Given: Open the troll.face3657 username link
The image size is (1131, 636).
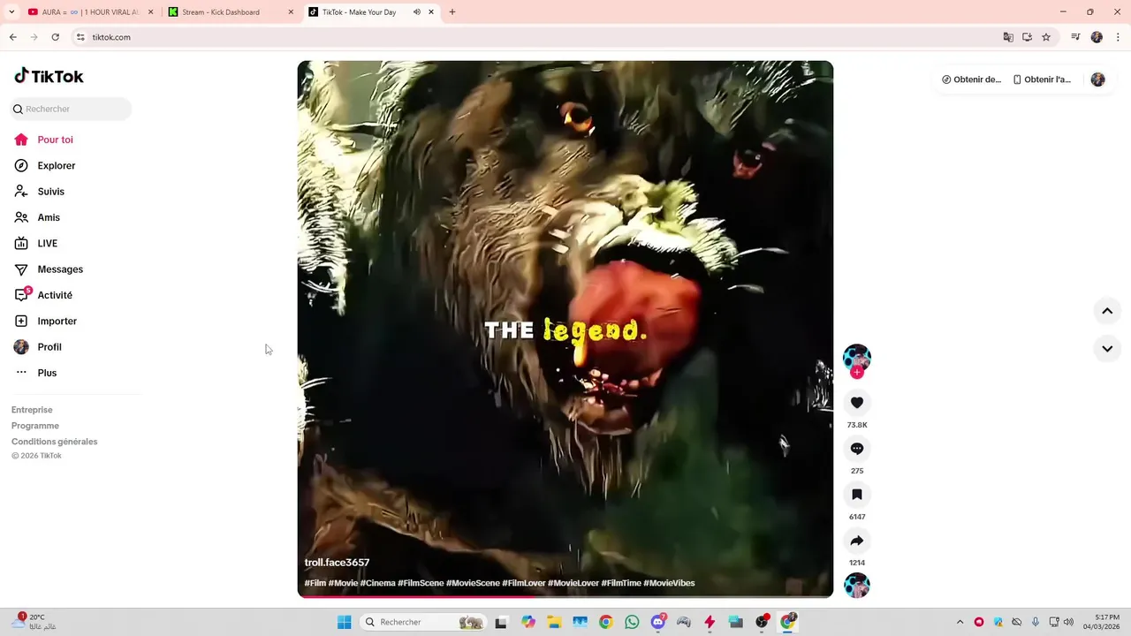Looking at the screenshot, I should tap(337, 563).
